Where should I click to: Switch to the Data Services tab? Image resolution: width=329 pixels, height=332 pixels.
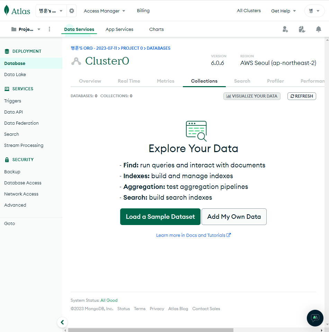(79, 29)
